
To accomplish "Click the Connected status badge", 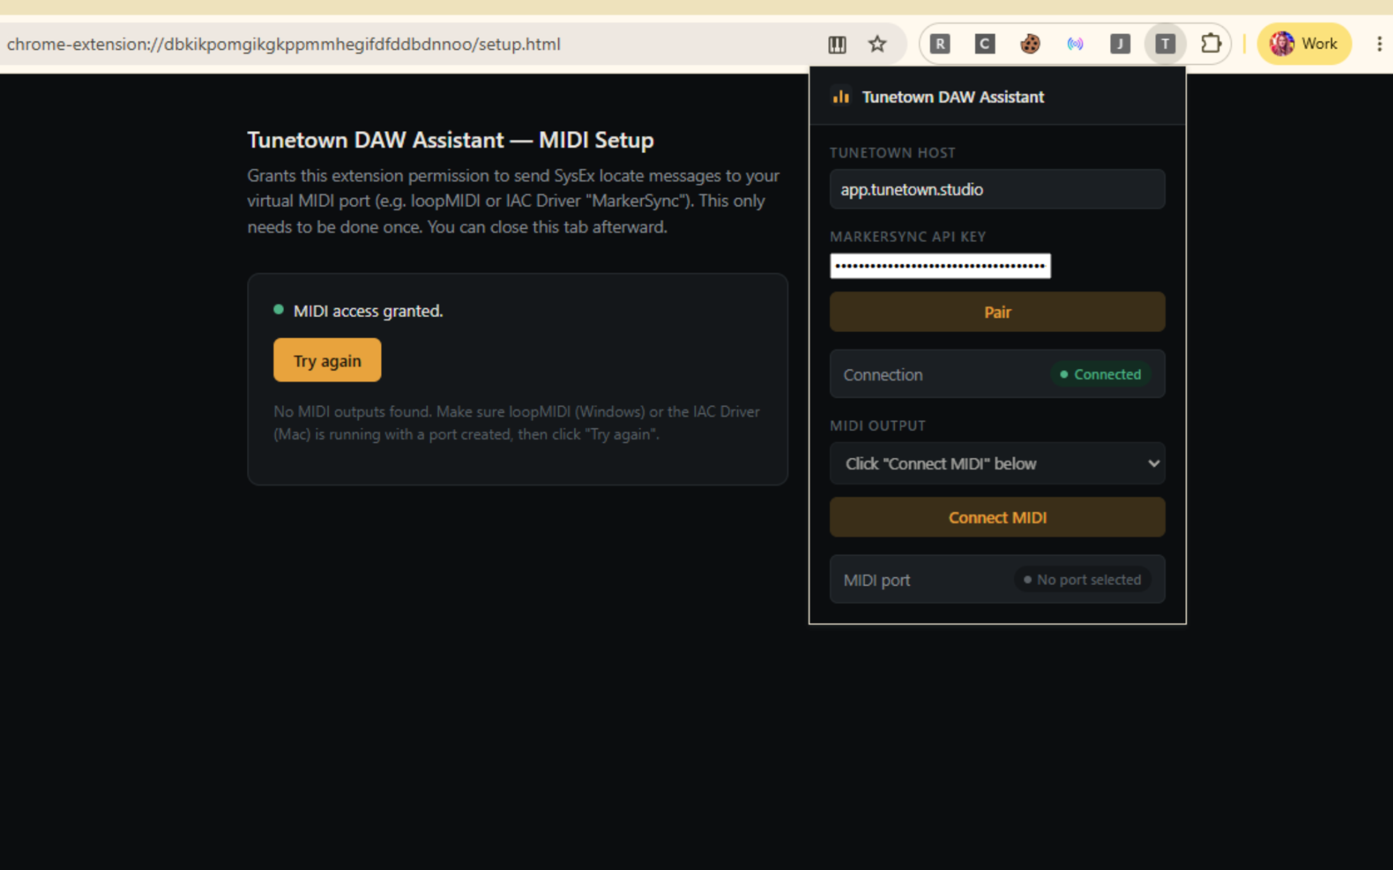I will tap(1100, 375).
